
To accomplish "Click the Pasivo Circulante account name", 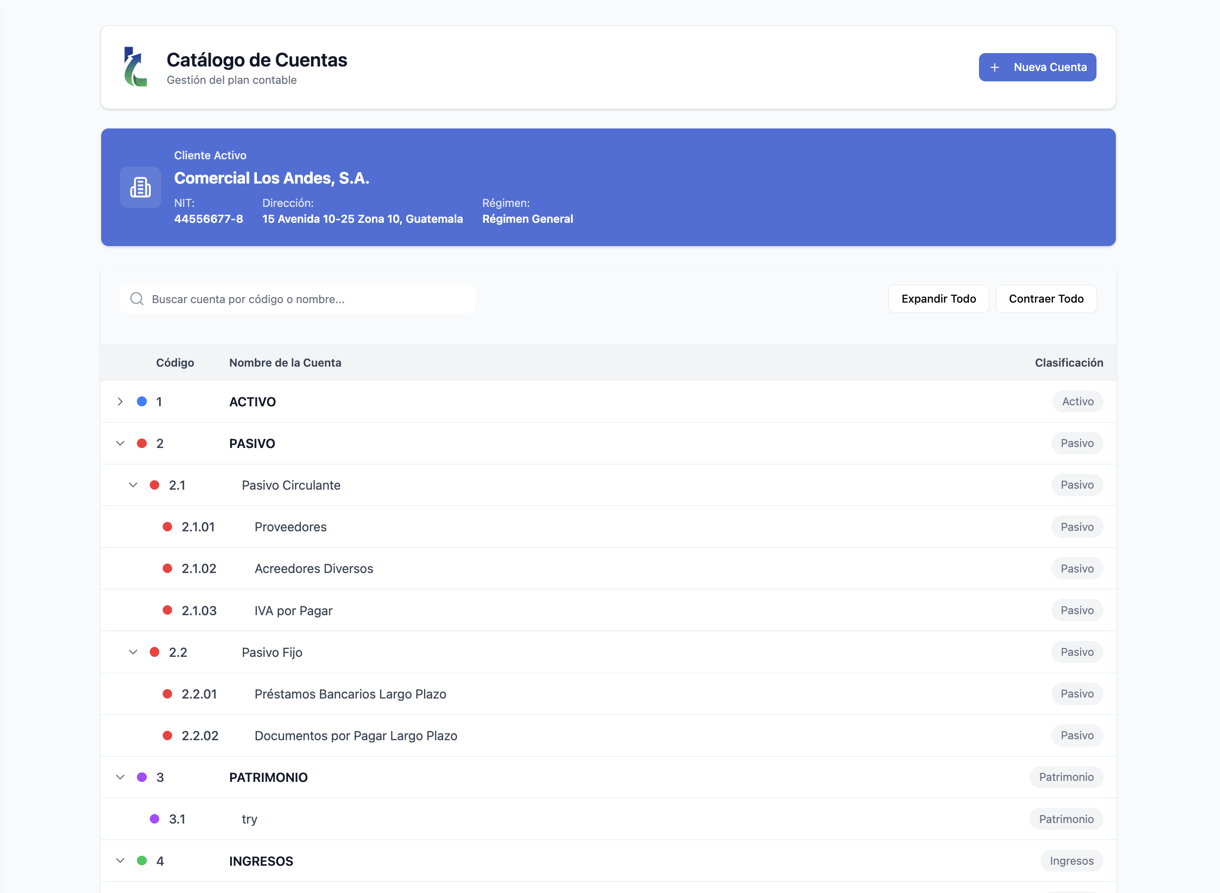I will point(291,485).
